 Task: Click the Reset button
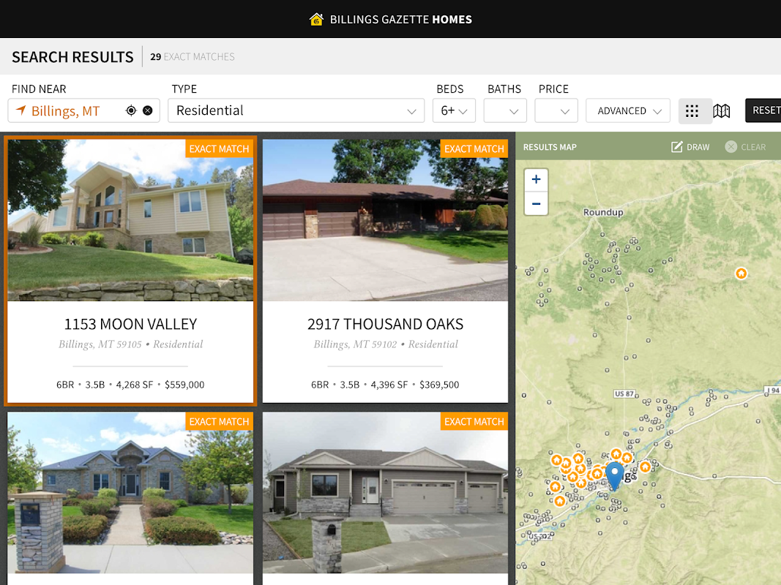pyautogui.click(x=763, y=110)
